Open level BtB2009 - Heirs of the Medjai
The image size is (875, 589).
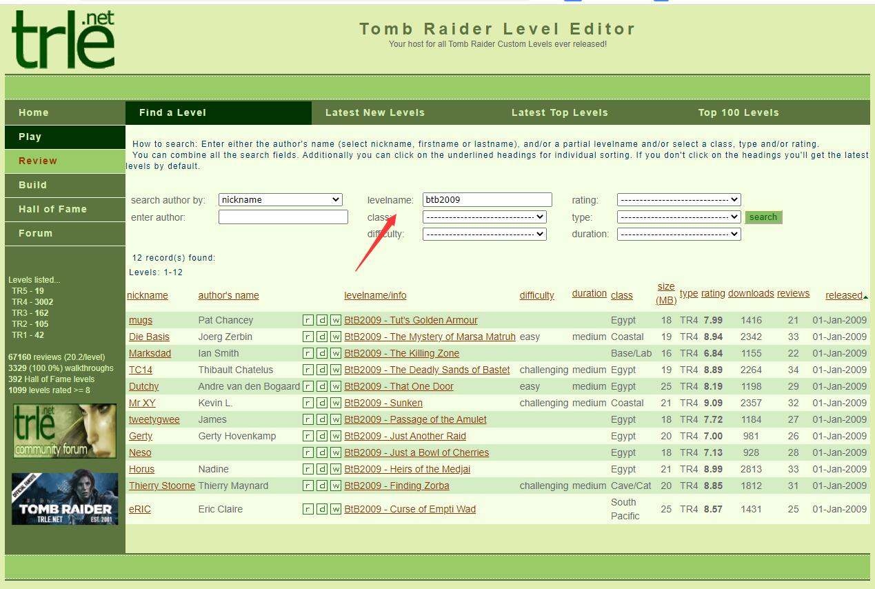coord(407,469)
